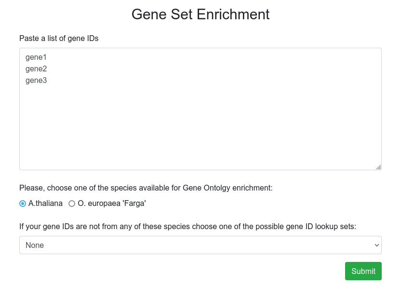The image size is (401, 287).
Task: Click the None option text in lookup dropdown
Action: (x=35, y=245)
